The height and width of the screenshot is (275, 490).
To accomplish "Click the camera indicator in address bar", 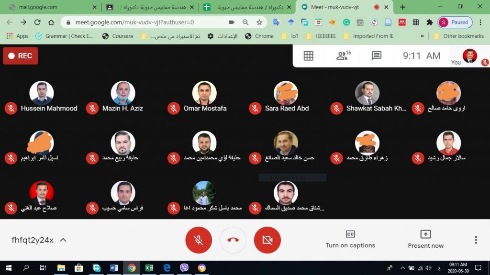I will coord(231,22).
